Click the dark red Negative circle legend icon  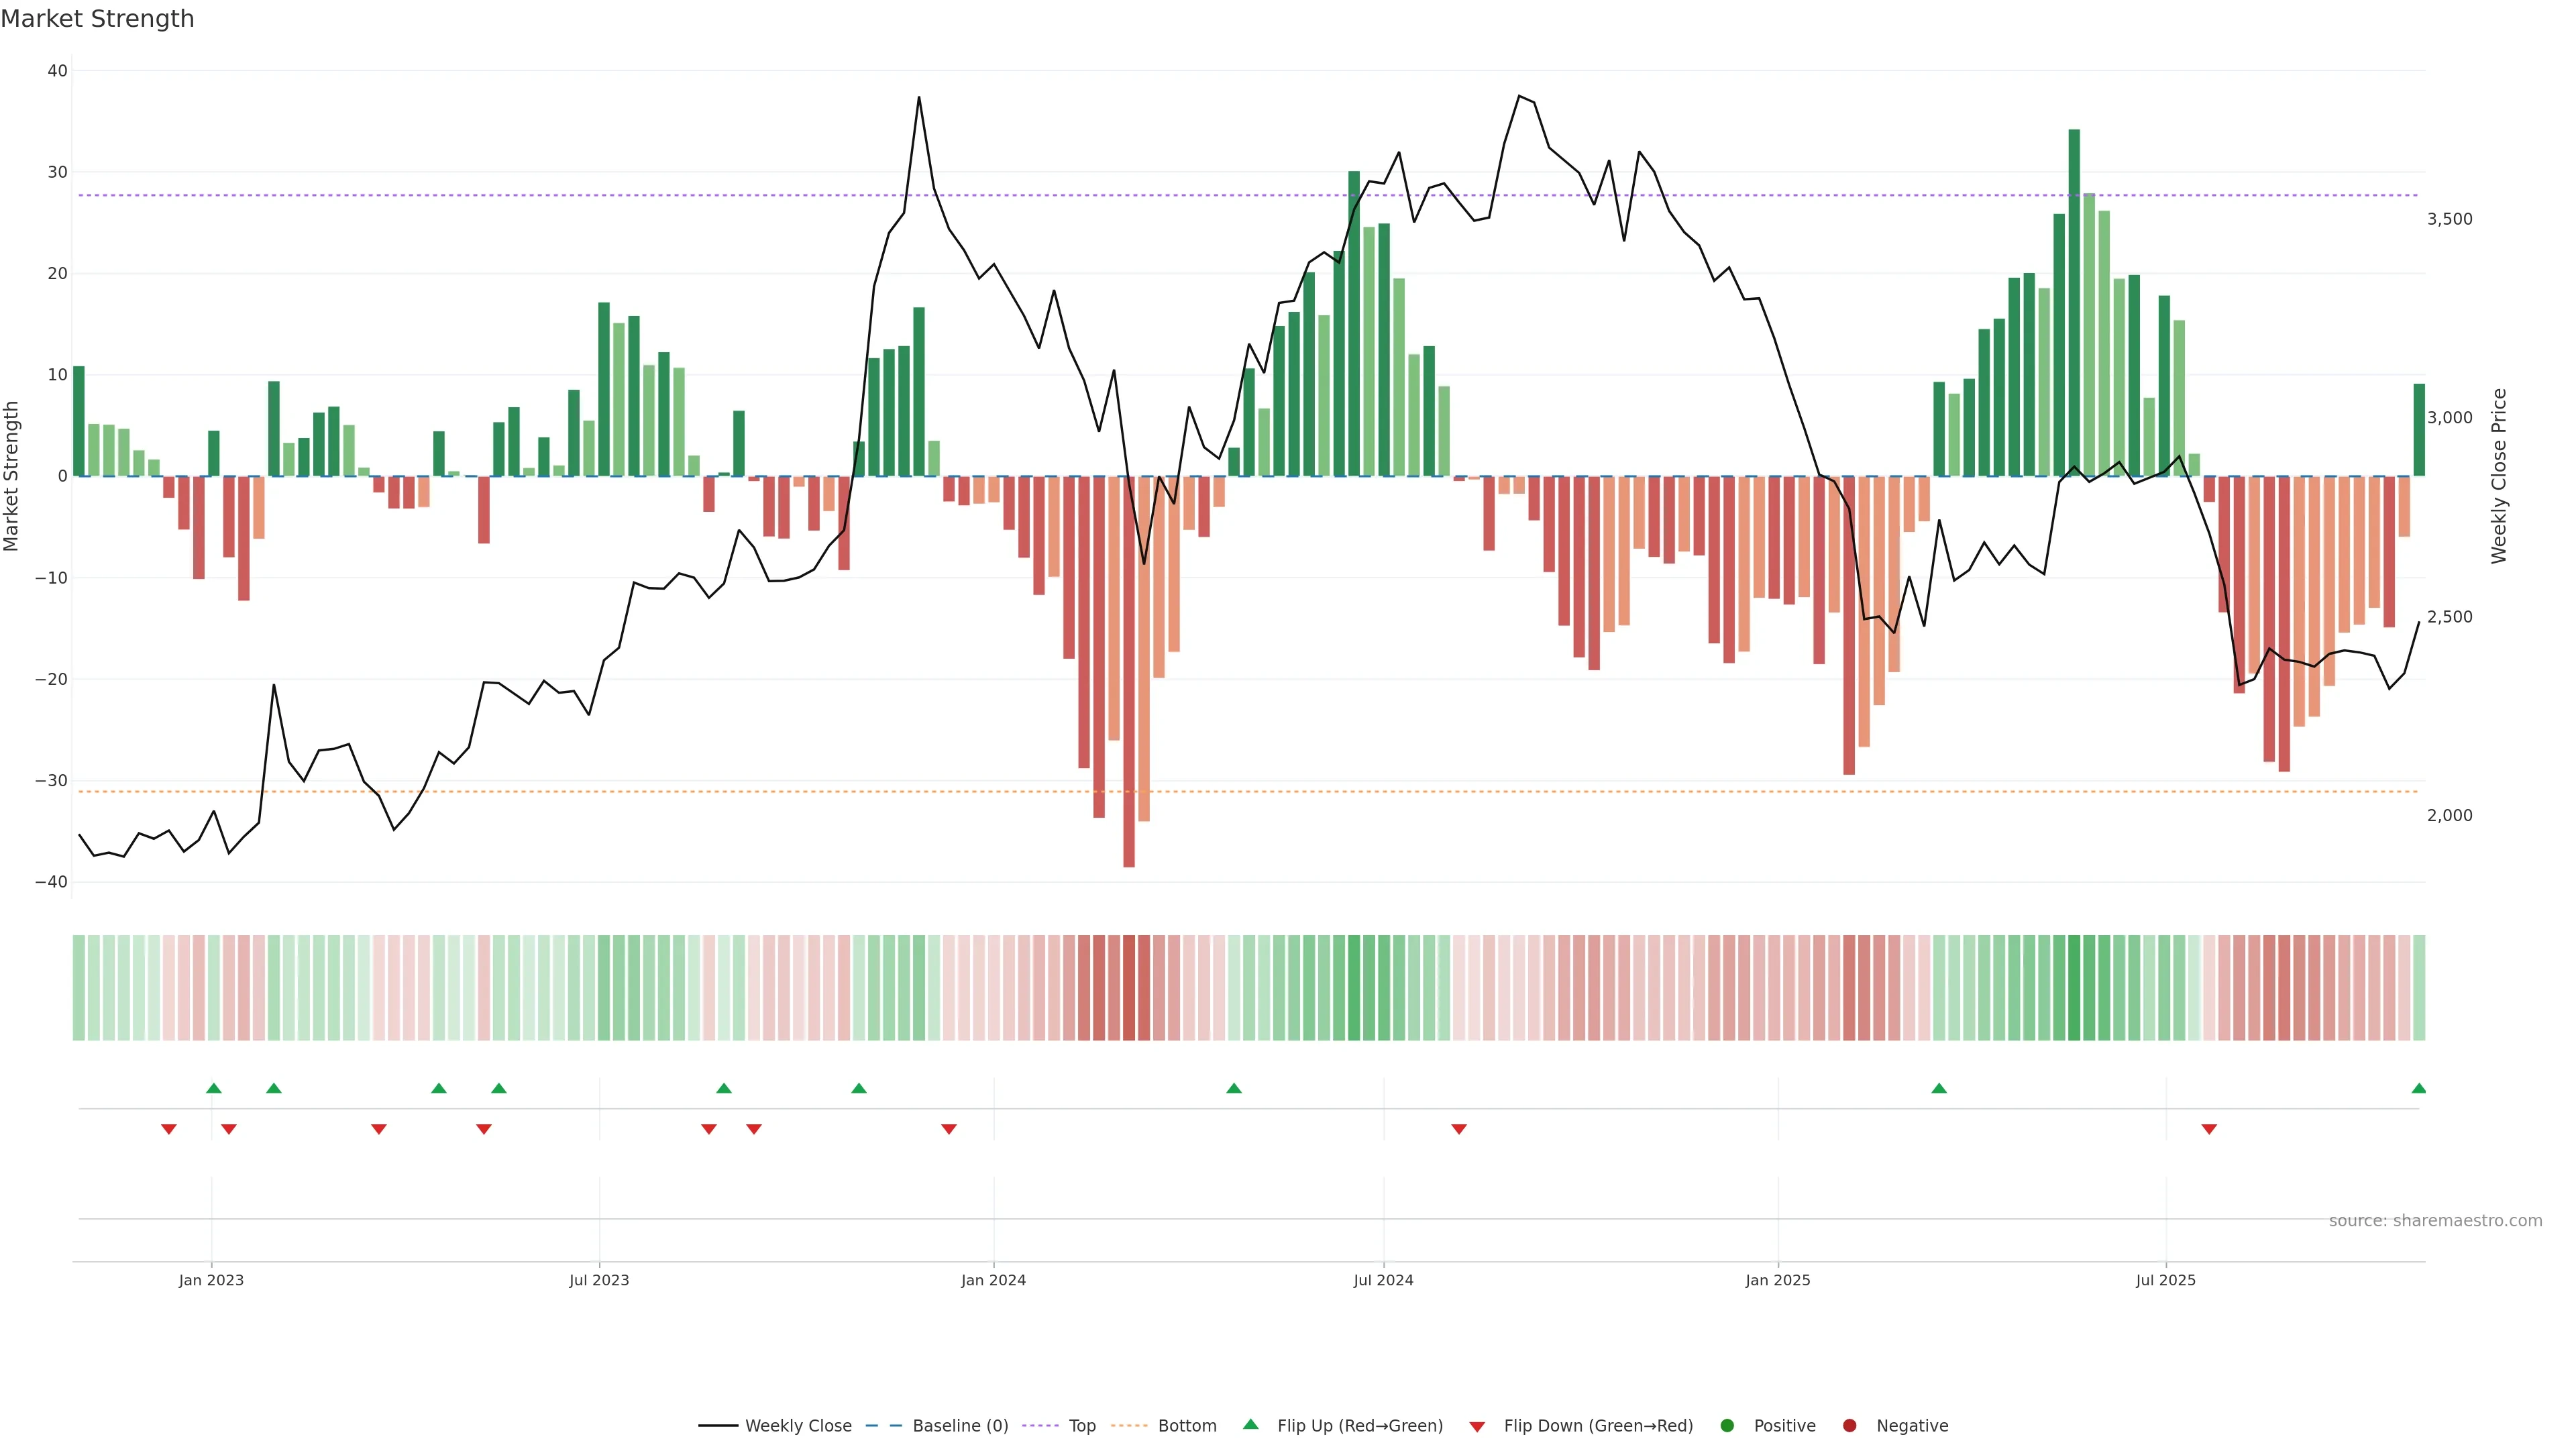[x=1849, y=1425]
